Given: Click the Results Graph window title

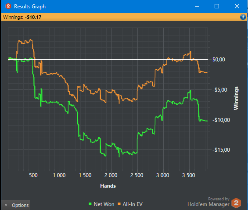Looking at the screenshot, I should coord(30,7).
